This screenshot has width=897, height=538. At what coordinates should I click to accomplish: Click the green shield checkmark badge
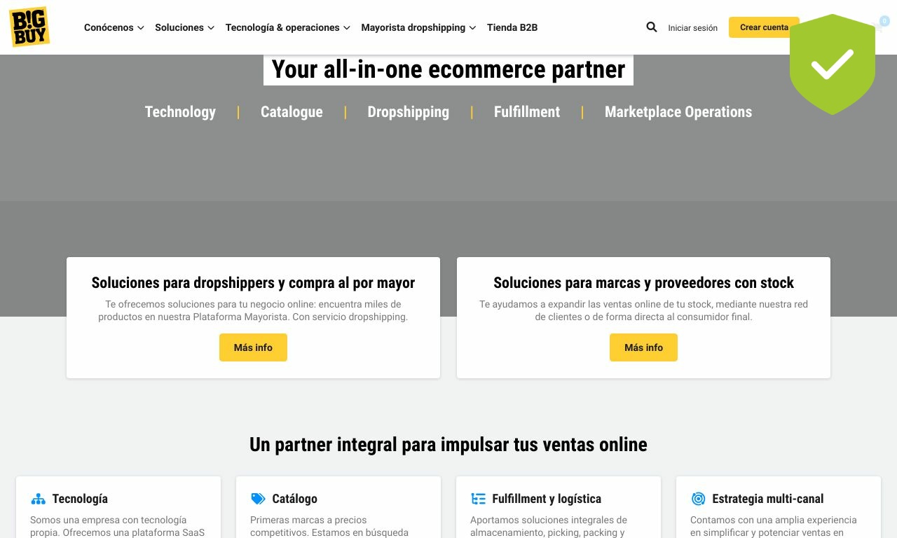coord(833,64)
